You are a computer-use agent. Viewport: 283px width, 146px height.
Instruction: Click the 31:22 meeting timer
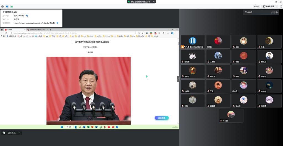(256, 6)
